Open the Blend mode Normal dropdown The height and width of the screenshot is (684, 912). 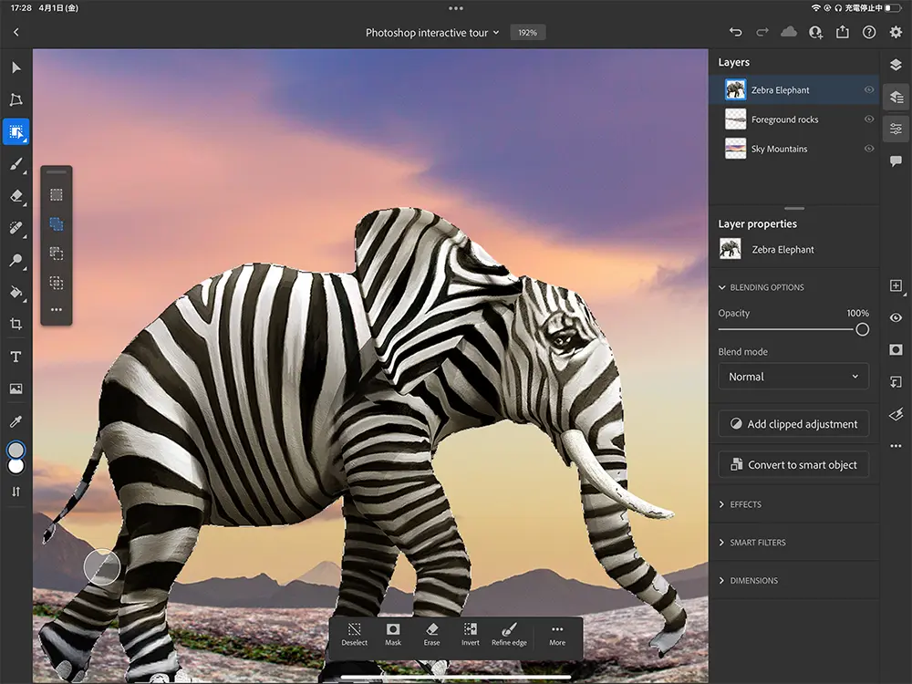(793, 377)
